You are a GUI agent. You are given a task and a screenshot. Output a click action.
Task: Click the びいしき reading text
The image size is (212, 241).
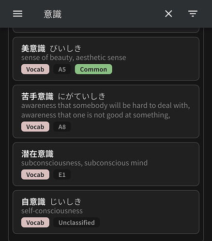[x=65, y=49]
